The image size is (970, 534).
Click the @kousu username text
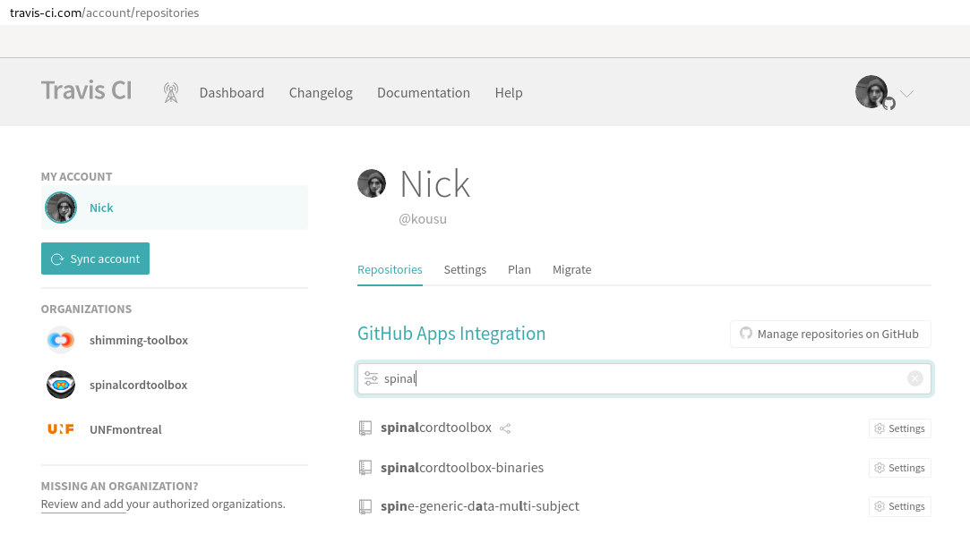coord(423,219)
